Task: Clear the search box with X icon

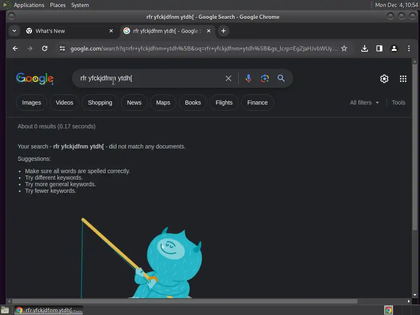Action: tap(228, 78)
